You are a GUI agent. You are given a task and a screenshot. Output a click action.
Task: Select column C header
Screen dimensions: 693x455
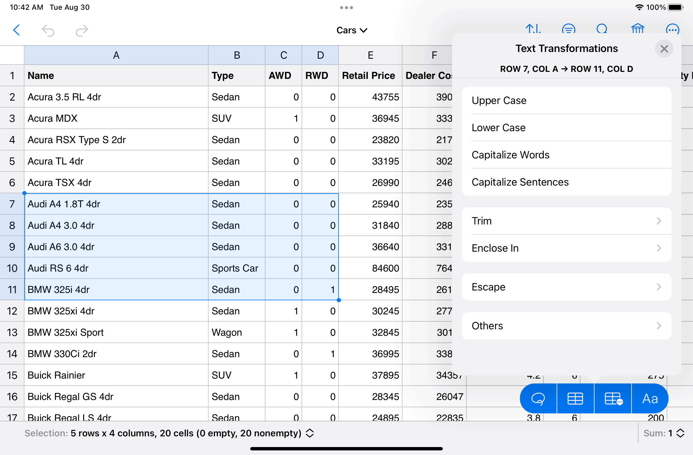tap(283, 55)
